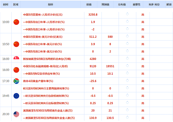Screen dimensions: 173x122
Task: Open 中国5月社会融资规模-单月 indicator
Action: [x=45, y=66]
